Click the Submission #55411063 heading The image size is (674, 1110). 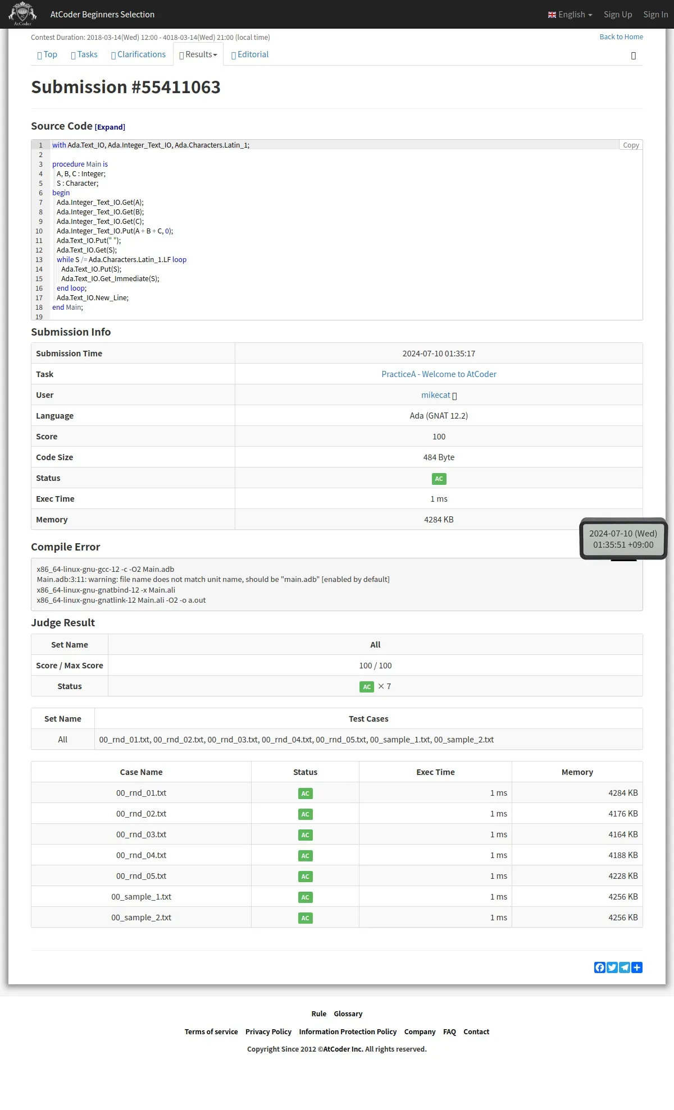pos(126,87)
